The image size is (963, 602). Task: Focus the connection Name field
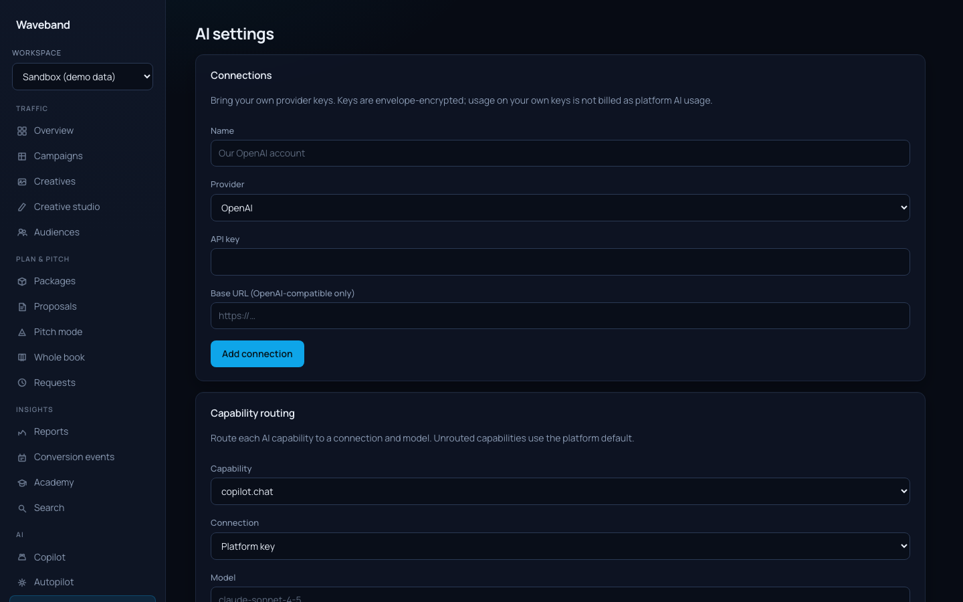pos(560,153)
